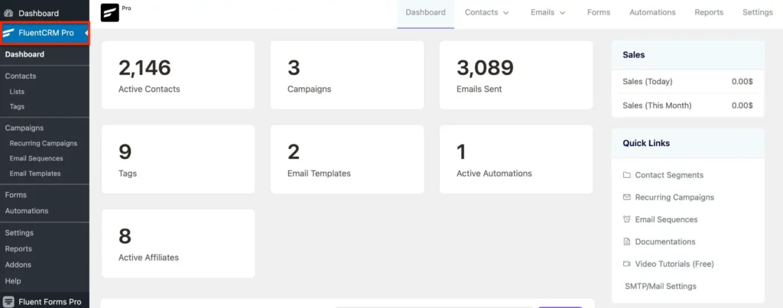Click the Sales panel heading
Image resolution: width=783 pixels, height=308 pixels.
(634, 55)
